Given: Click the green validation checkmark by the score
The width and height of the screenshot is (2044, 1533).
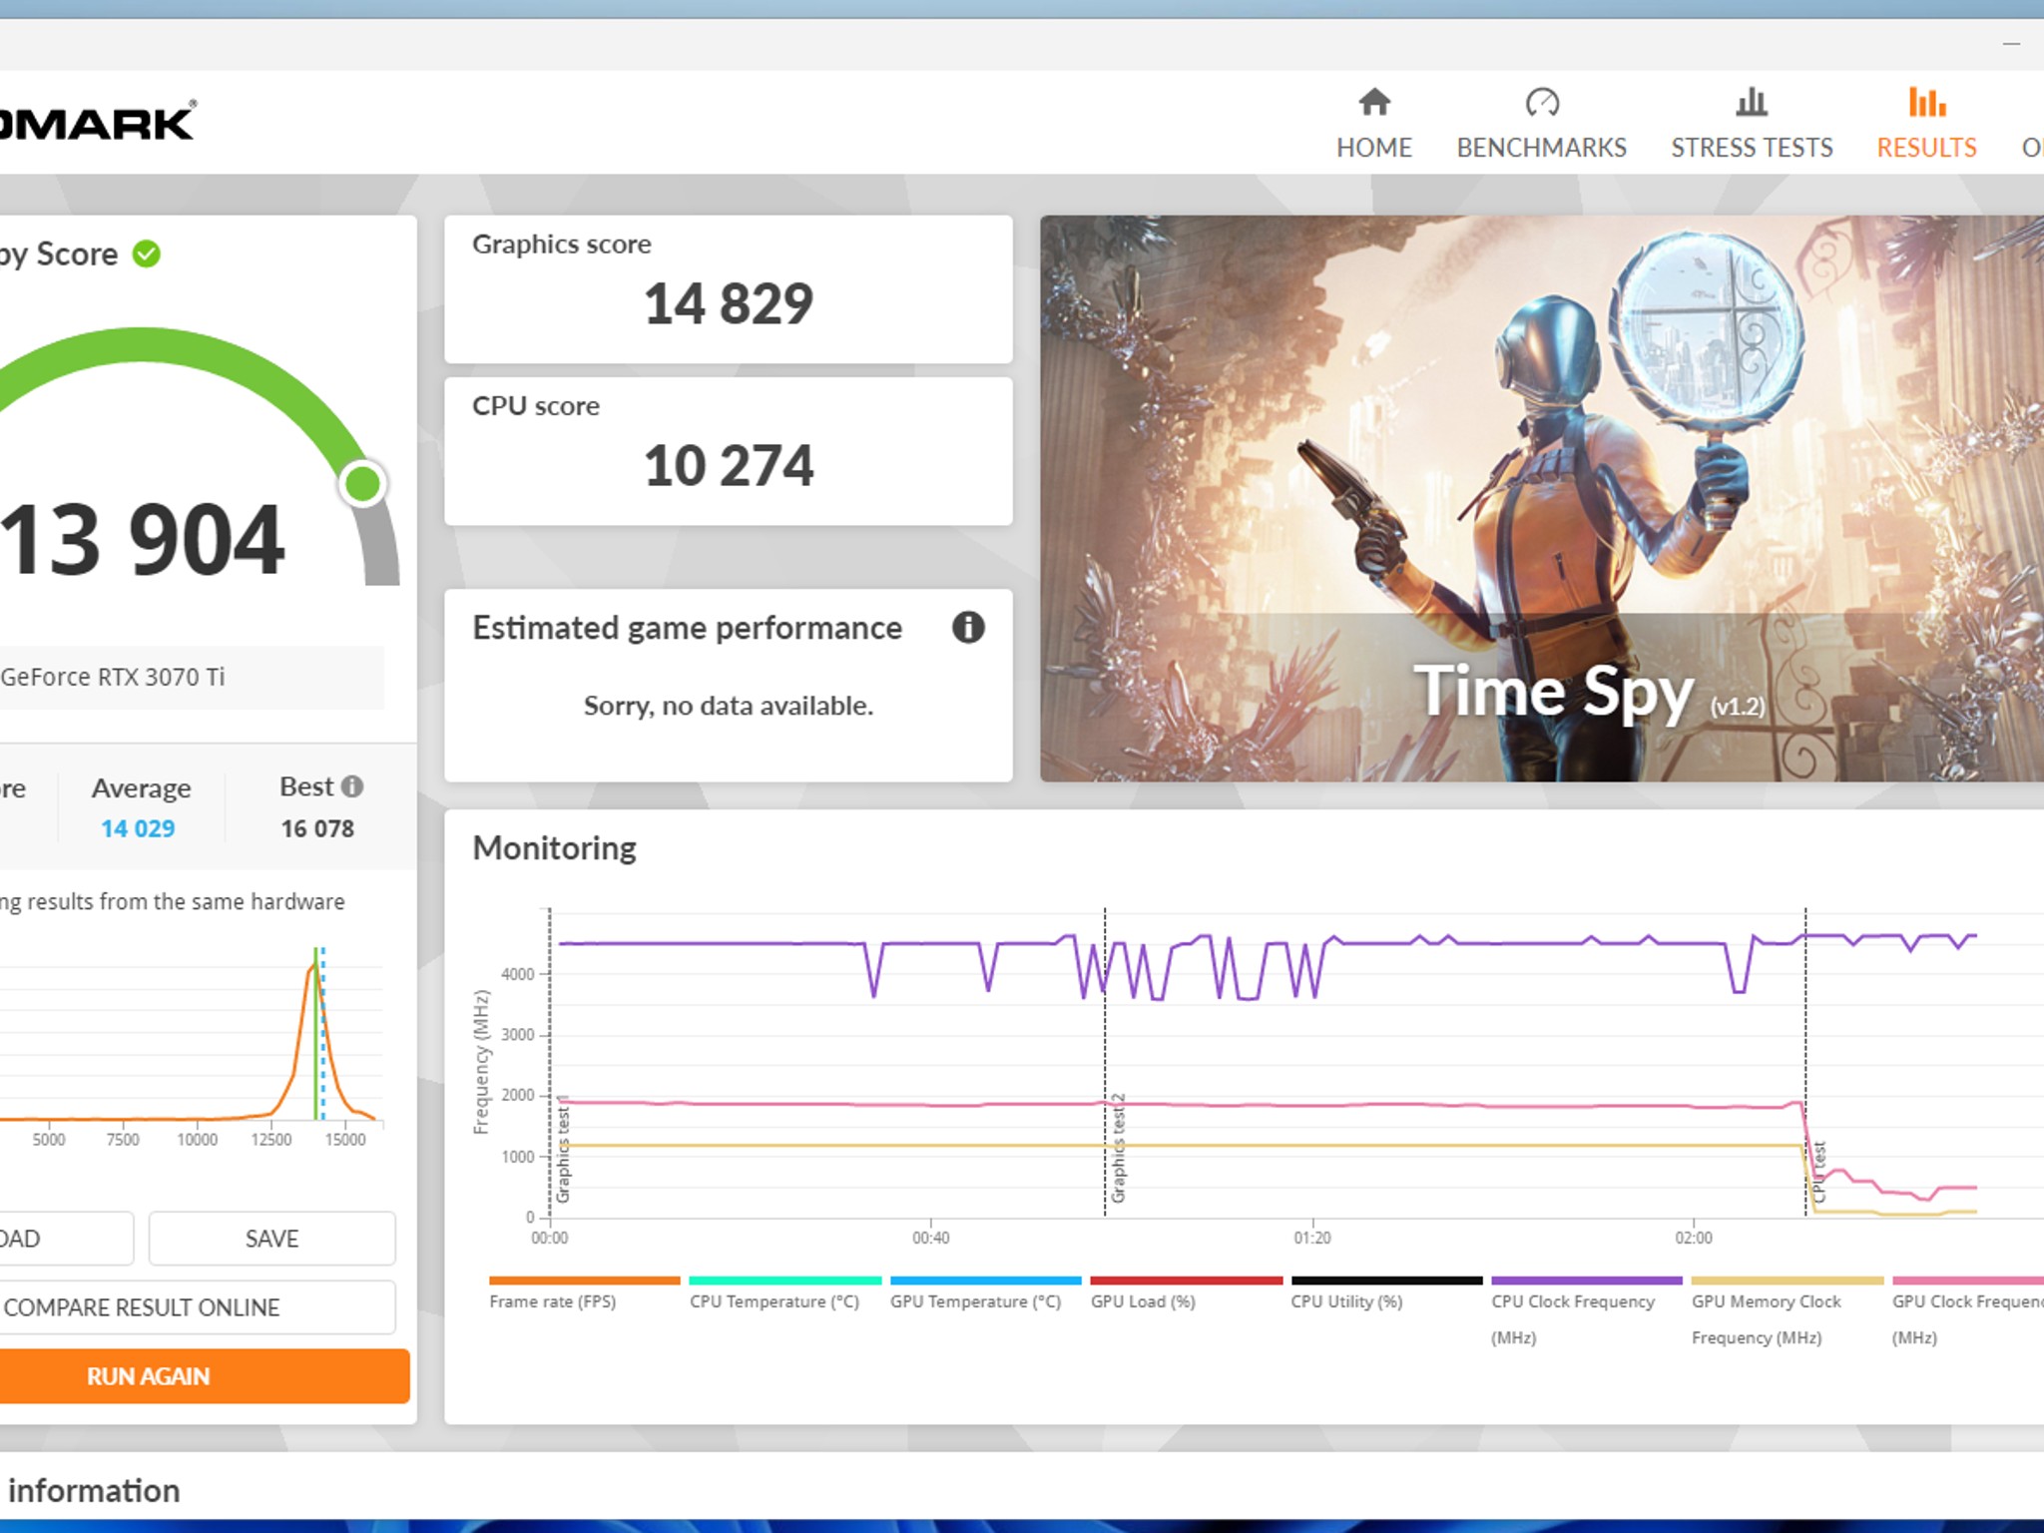Looking at the screenshot, I should pos(147,255).
